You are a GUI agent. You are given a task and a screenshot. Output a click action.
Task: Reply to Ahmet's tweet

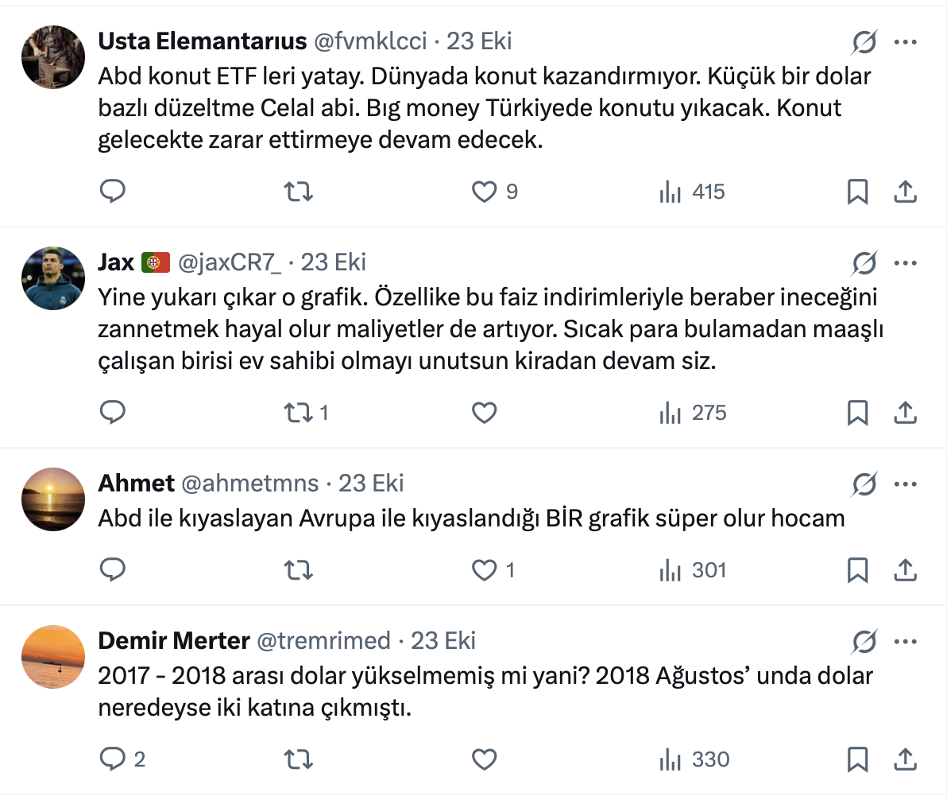coord(113,570)
